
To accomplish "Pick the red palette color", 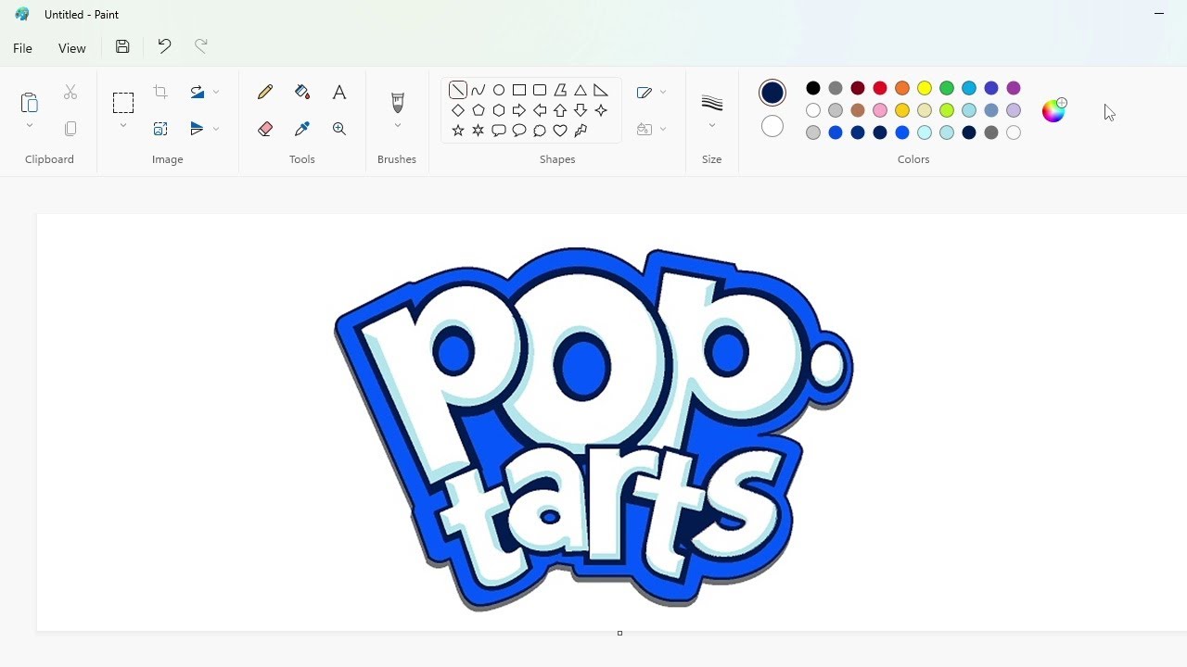I will point(880,88).
